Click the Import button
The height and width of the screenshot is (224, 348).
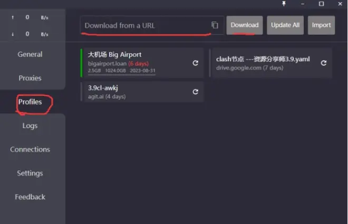(321, 25)
